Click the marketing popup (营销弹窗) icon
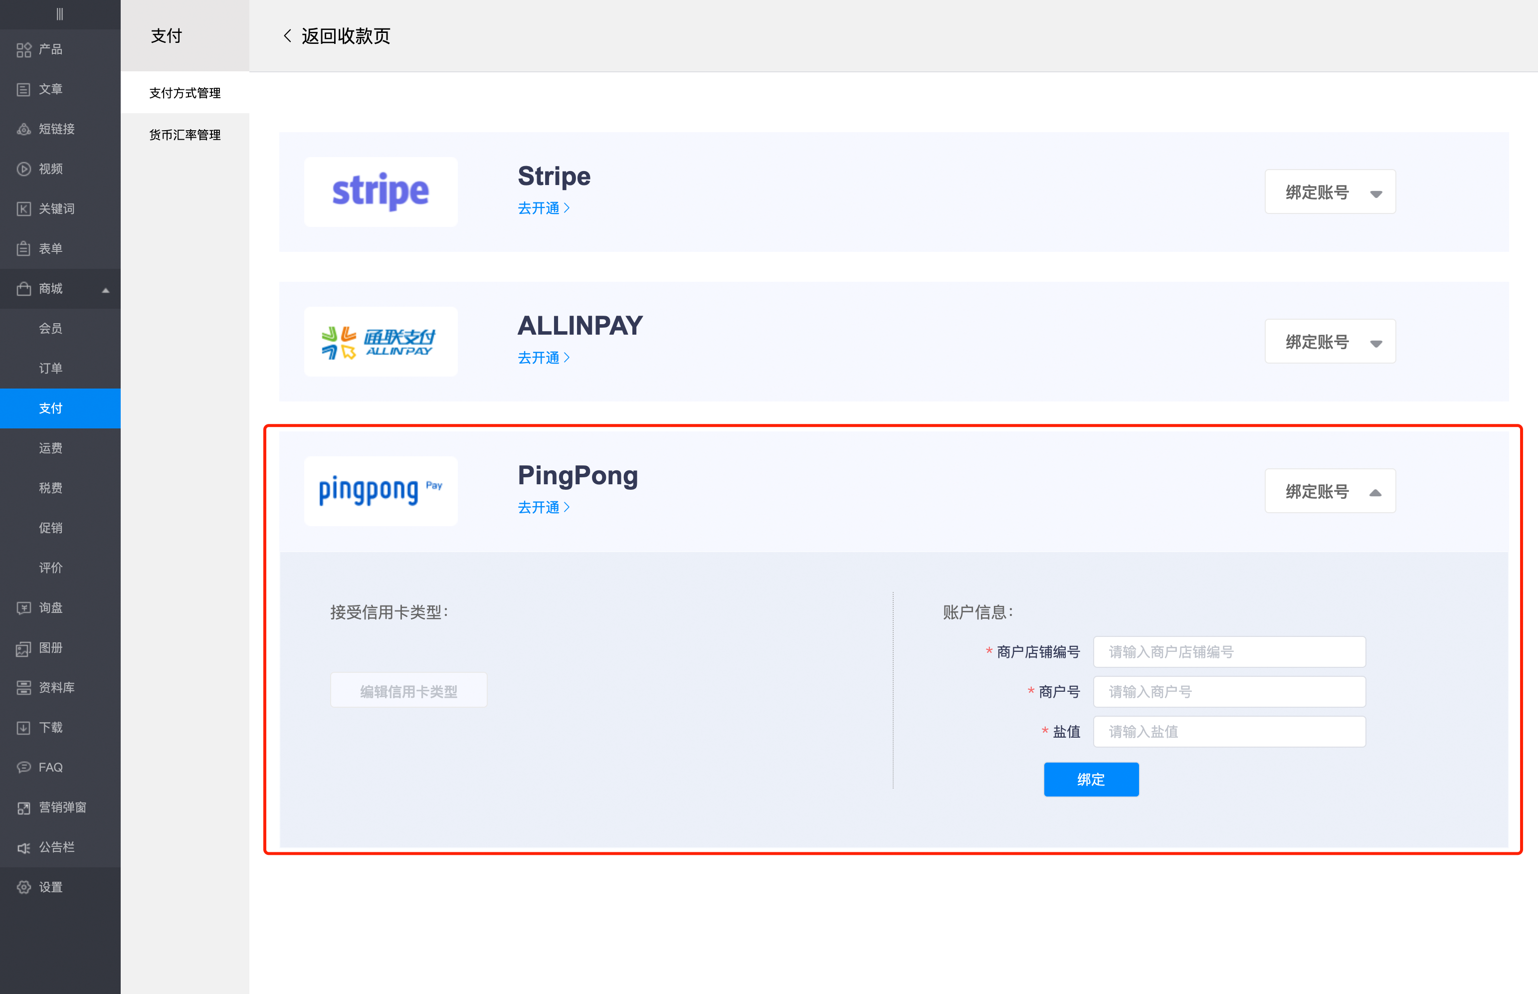 (x=24, y=807)
